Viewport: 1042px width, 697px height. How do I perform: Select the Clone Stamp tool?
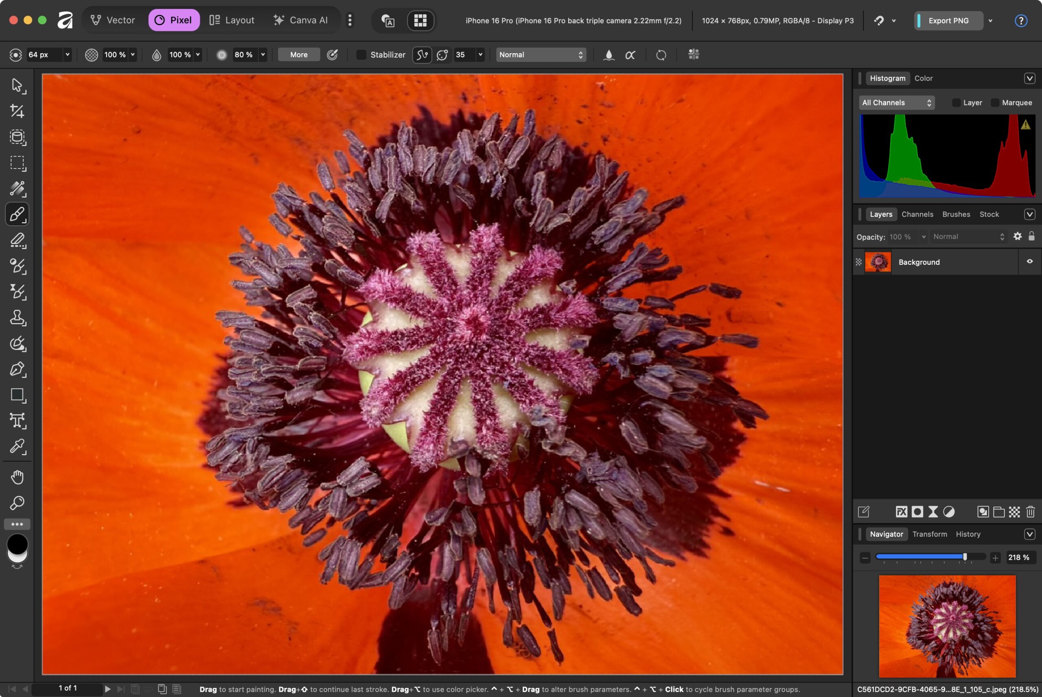(18, 317)
